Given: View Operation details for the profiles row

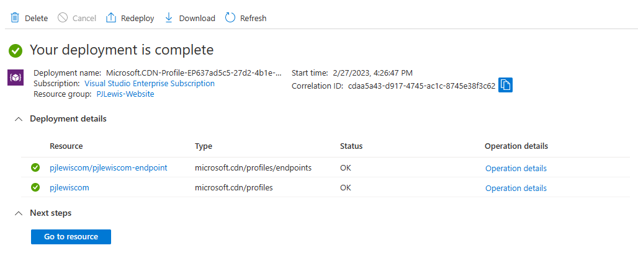Looking at the screenshot, I should point(516,188).
